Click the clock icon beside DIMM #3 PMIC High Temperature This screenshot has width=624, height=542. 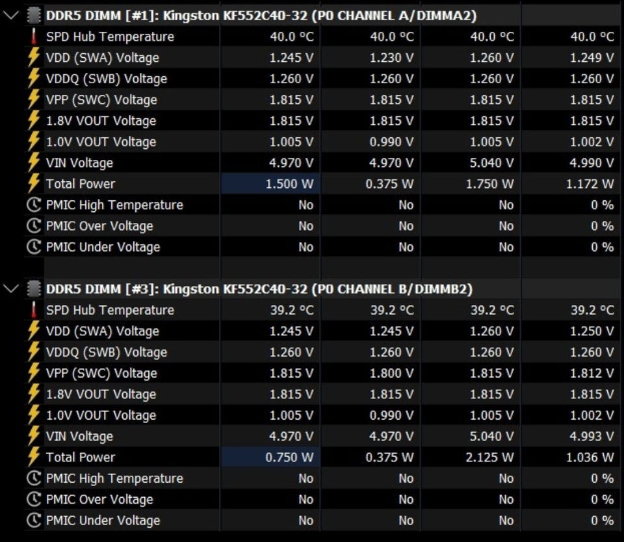point(34,478)
